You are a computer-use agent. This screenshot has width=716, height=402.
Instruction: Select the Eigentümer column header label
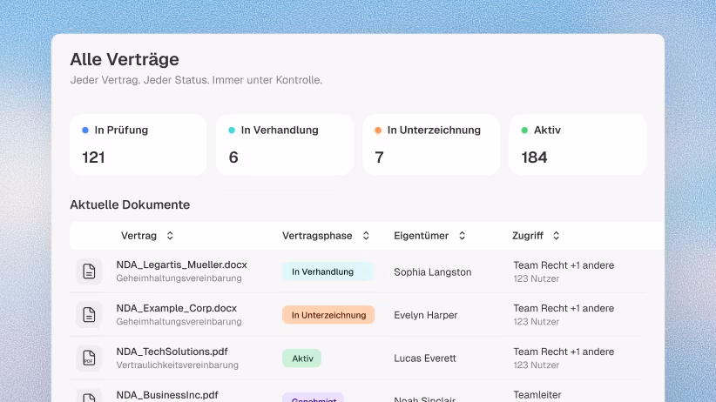click(422, 236)
